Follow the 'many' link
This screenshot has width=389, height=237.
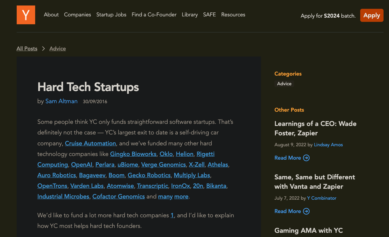[x=165, y=196]
